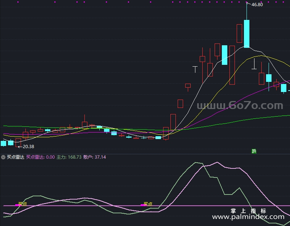Select the 散户: 37.14 value readout

(x=95, y=157)
